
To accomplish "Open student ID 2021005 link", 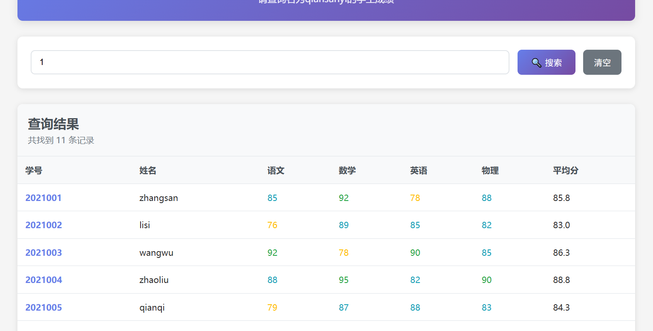I will [x=43, y=307].
